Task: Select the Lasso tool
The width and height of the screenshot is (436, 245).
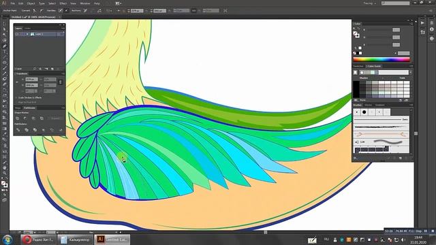Action: 4,41
